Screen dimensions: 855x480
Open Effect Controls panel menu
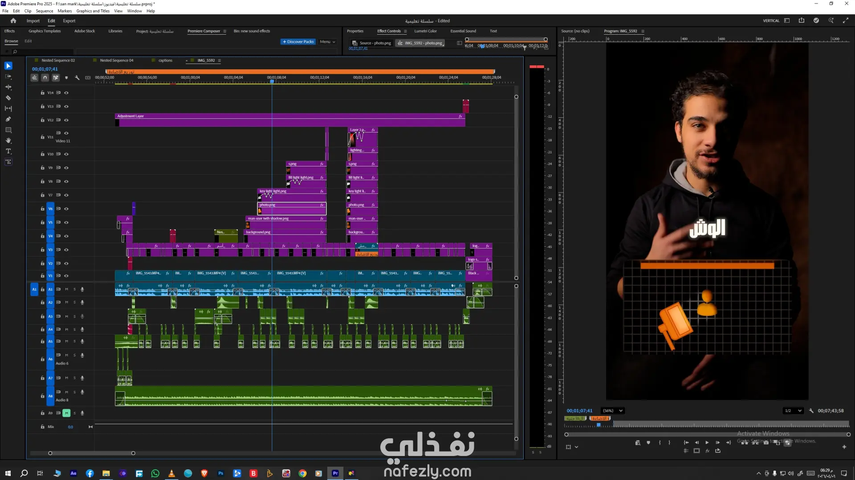coord(405,31)
